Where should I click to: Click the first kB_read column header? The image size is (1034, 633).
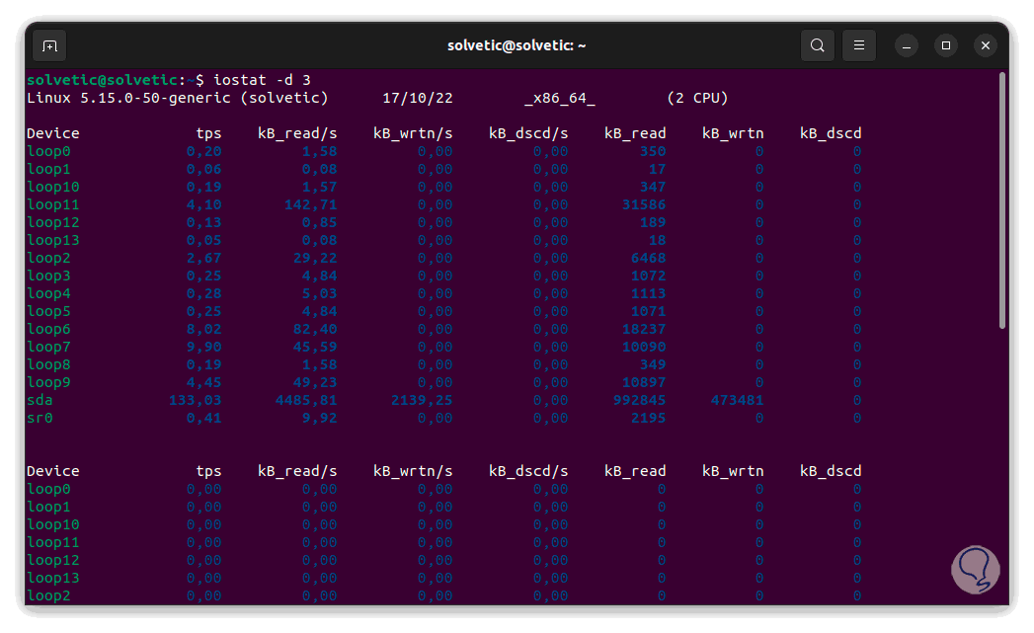[x=635, y=133]
